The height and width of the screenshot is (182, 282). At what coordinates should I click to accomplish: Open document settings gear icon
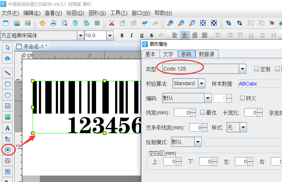click(x=42, y=23)
